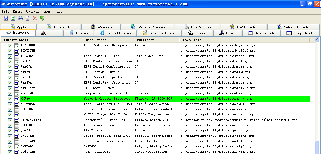Open the Options menu
321x154 pixels.
33,12
